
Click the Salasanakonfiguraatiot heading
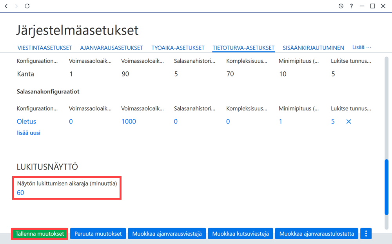(x=48, y=91)
